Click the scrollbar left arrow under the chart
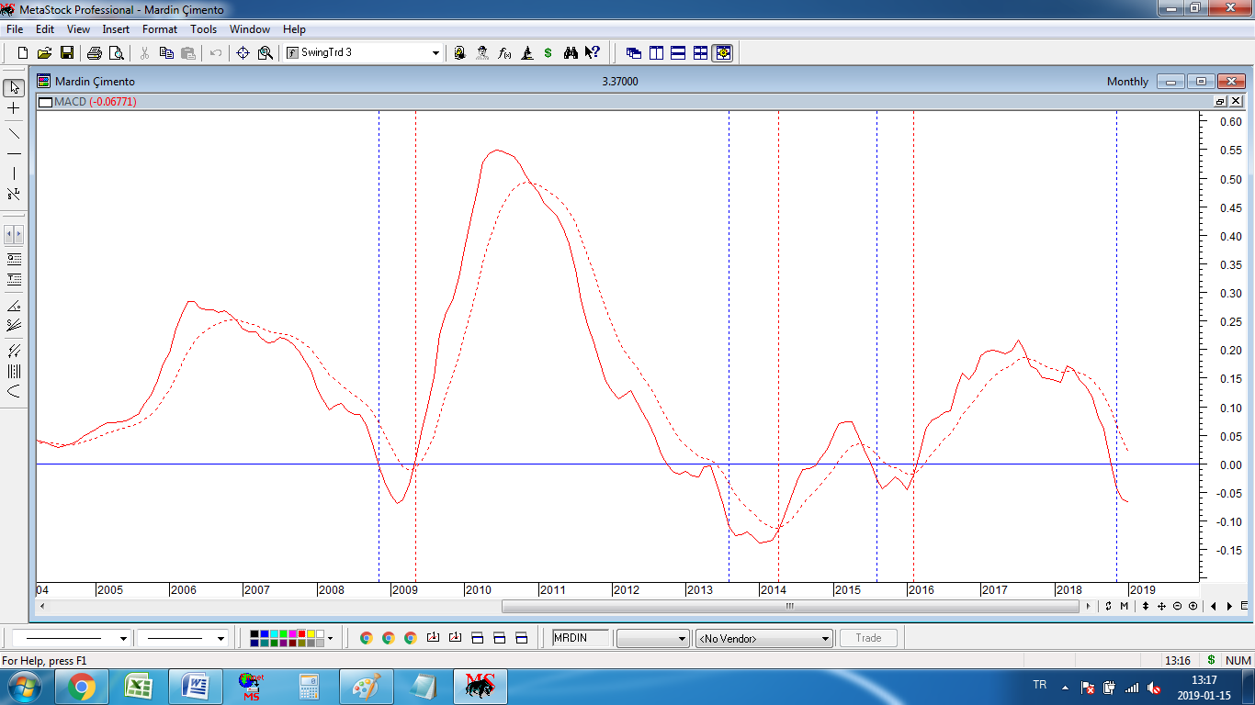 [42, 606]
